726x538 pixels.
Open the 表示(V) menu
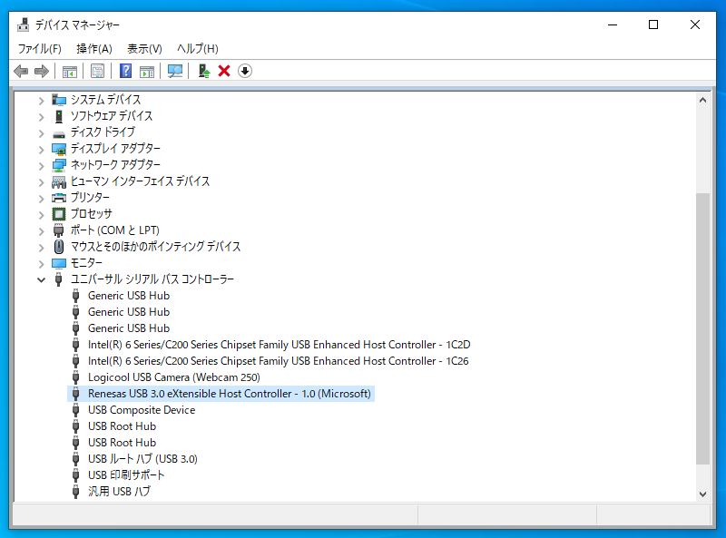pos(144,49)
